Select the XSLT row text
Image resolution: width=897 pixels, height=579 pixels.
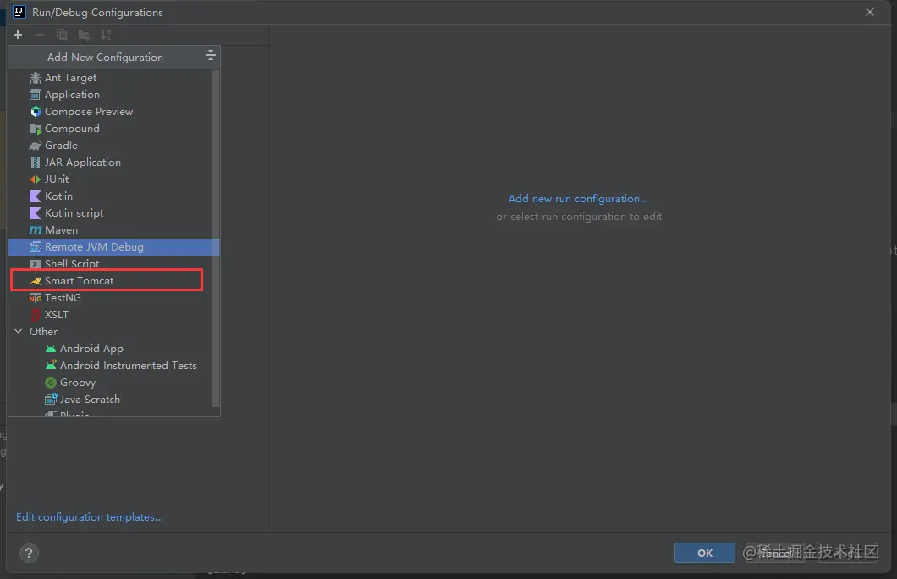[57, 315]
